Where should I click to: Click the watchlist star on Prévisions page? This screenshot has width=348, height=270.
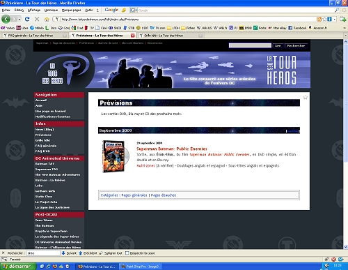tap(306, 97)
